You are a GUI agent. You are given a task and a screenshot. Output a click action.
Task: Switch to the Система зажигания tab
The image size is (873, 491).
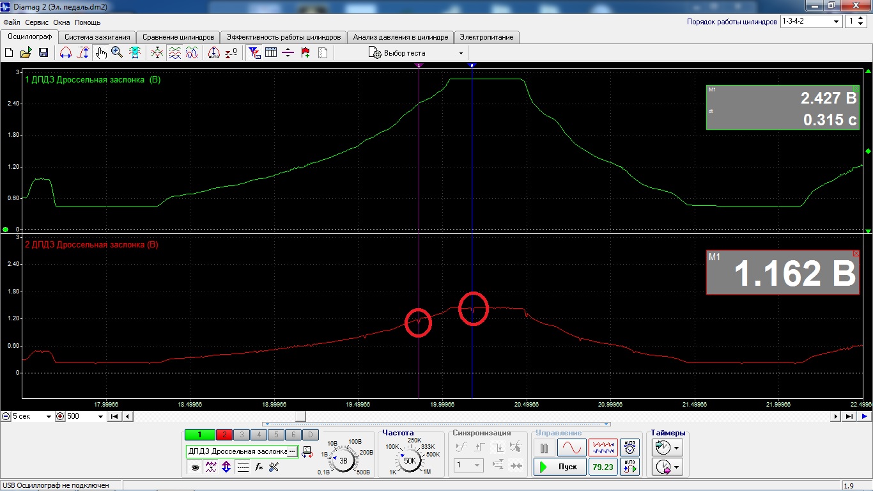pos(97,37)
